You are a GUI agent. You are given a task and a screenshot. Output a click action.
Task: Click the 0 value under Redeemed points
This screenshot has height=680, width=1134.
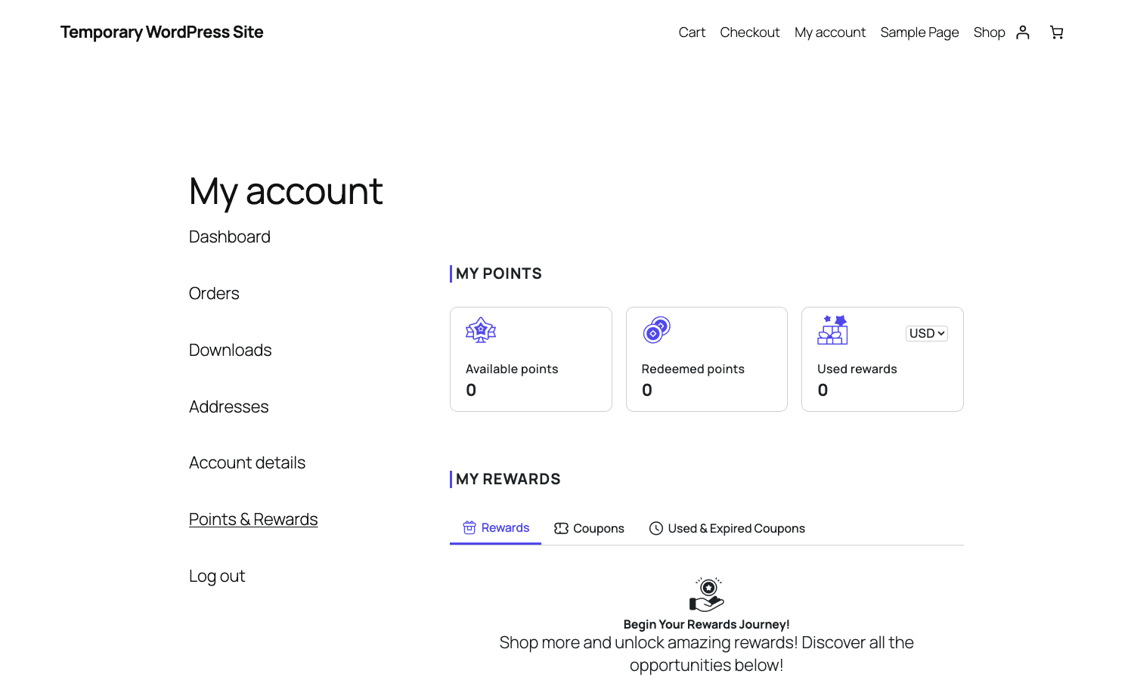tap(647, 390)
